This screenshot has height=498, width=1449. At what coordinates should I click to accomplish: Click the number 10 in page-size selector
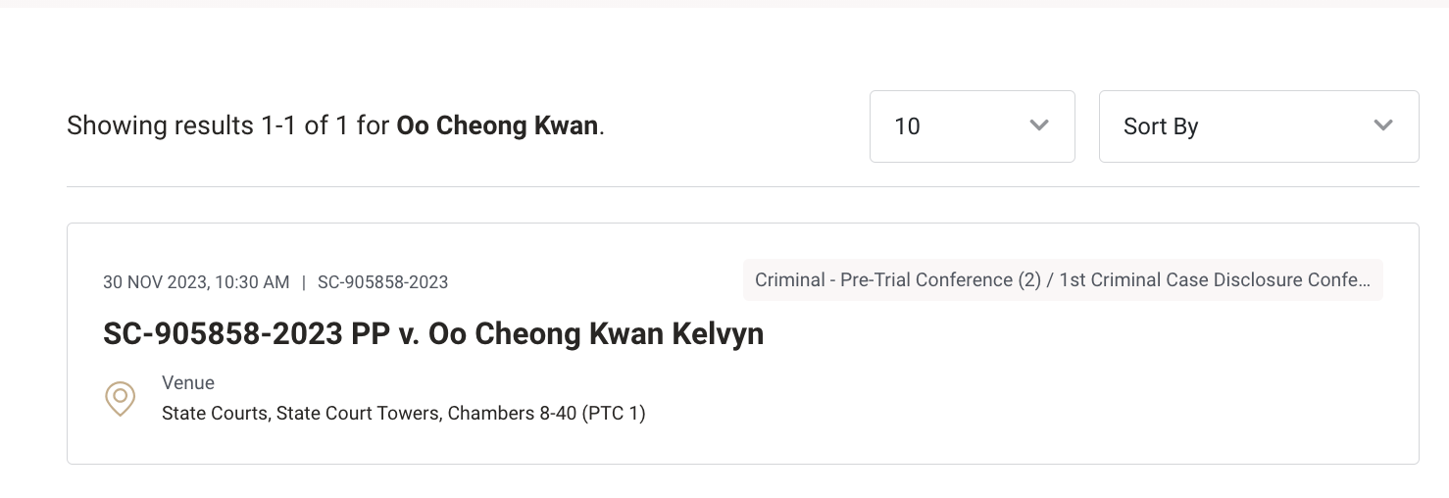pos(907,126)
